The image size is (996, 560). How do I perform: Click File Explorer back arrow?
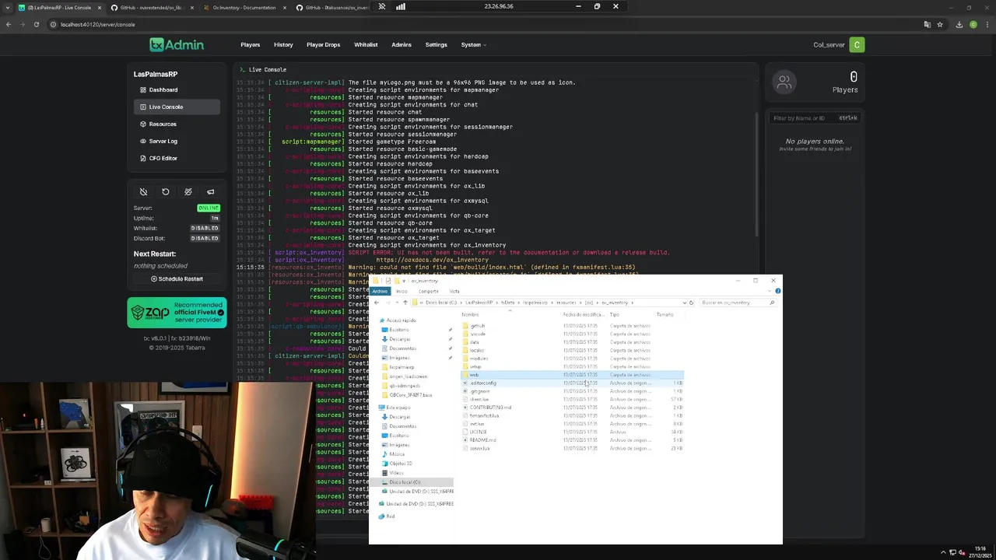(x=377, y=303)
